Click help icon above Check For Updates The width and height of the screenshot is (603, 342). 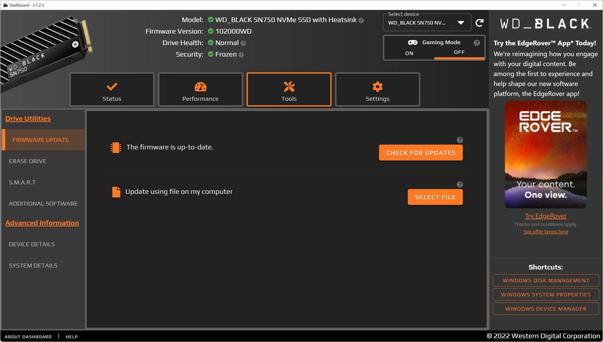pyautogui.click(x=460, y=140)
